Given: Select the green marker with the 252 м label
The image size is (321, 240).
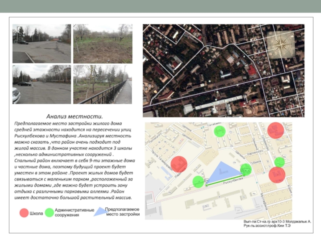Looking at the screenshot, I should pyautogui.click(x=245, y=170).
